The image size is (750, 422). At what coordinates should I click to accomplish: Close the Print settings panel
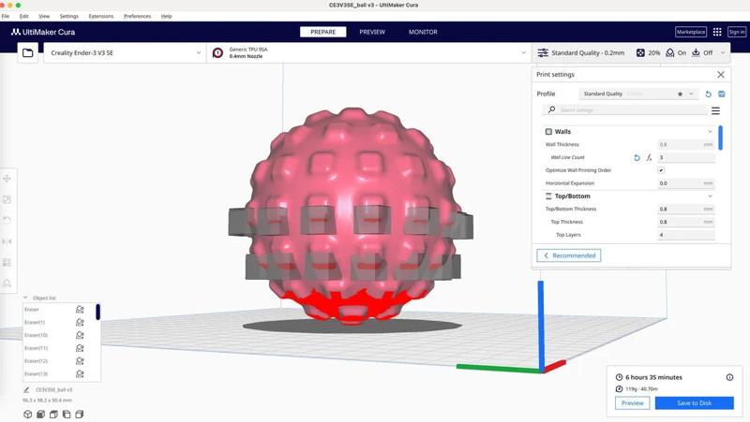pos(721,75)
